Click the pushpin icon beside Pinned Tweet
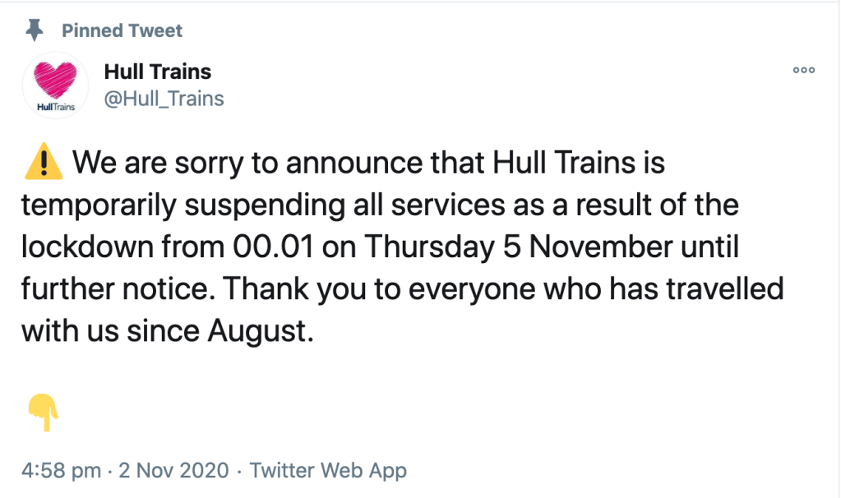 pos(34,31)
